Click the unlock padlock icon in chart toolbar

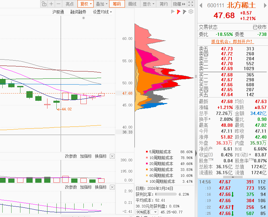coord(44,4)
